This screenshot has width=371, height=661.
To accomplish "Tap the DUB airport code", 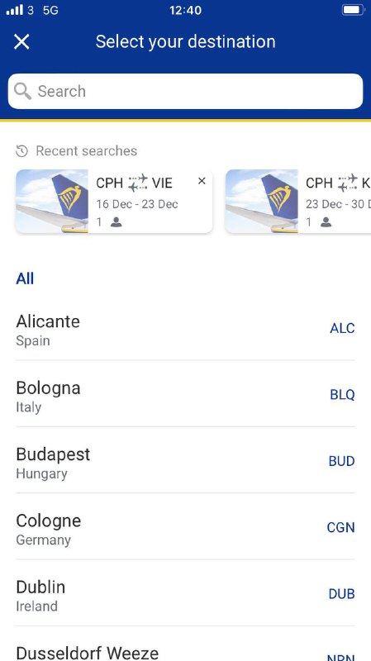I will click(x=342, y=594).
